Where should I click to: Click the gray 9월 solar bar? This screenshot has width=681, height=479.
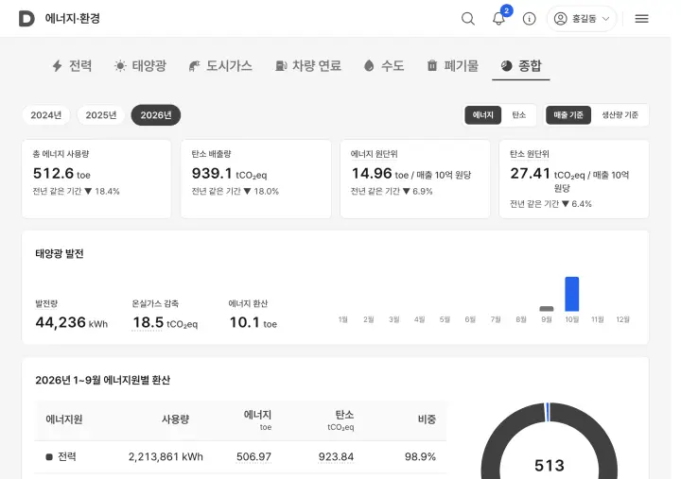point(547,309)
